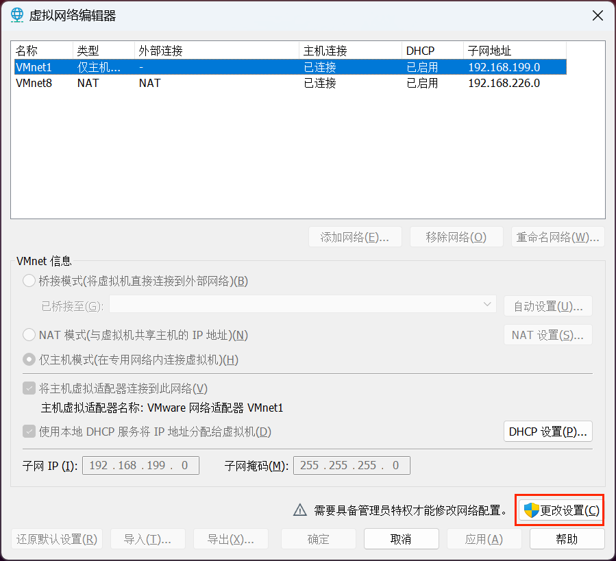Select the VMnet1 network row
The width and height of the screenshot is (616, 561).
[34, 67]
